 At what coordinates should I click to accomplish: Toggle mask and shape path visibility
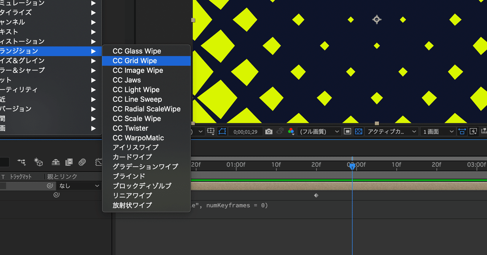221,131
